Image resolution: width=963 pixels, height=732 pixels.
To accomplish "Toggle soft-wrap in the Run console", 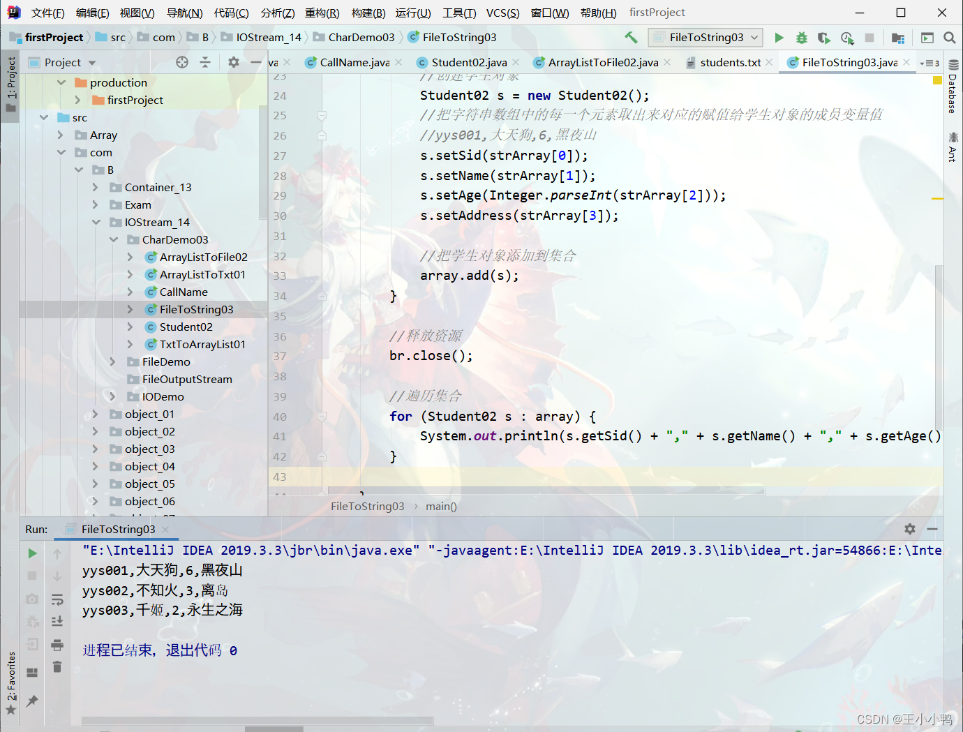I will (57, 599).
